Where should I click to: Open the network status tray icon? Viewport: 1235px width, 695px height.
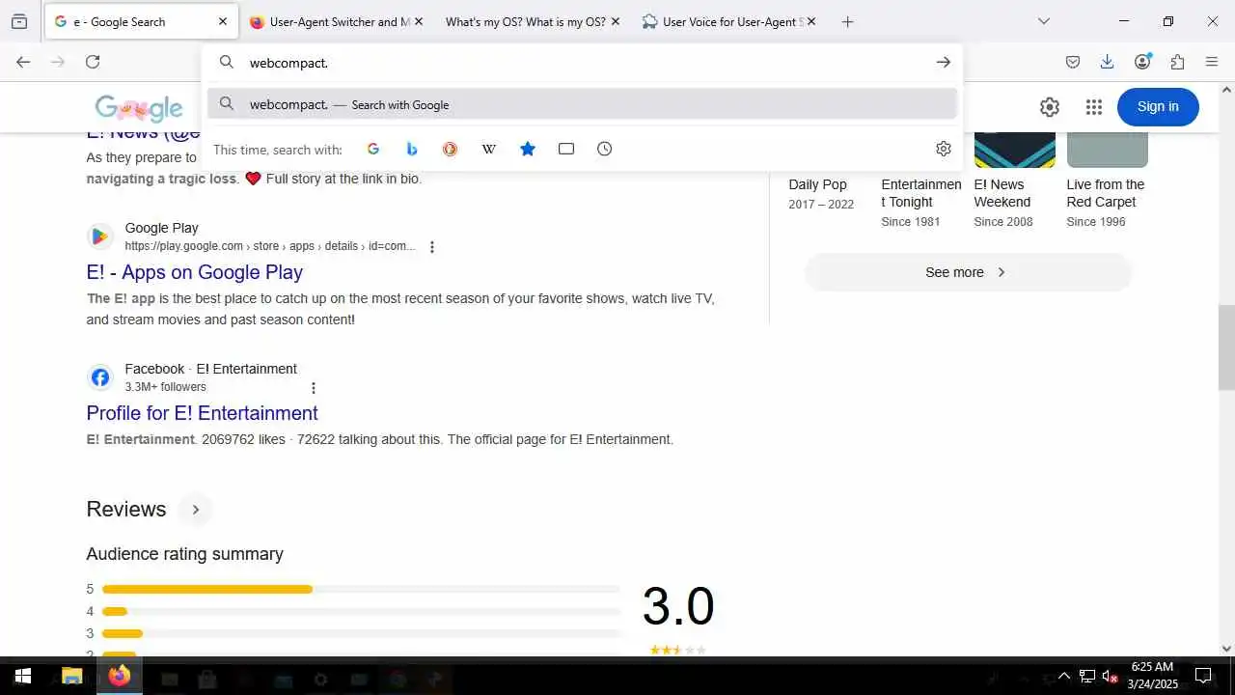tap(1086, 677)
